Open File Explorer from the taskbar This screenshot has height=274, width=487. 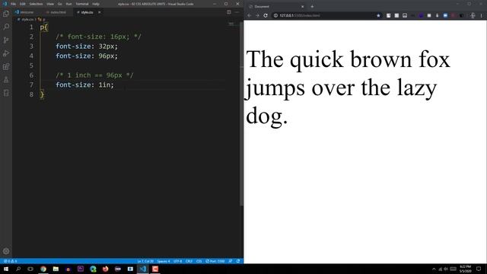pyautogui.click(x=56, y=269)
